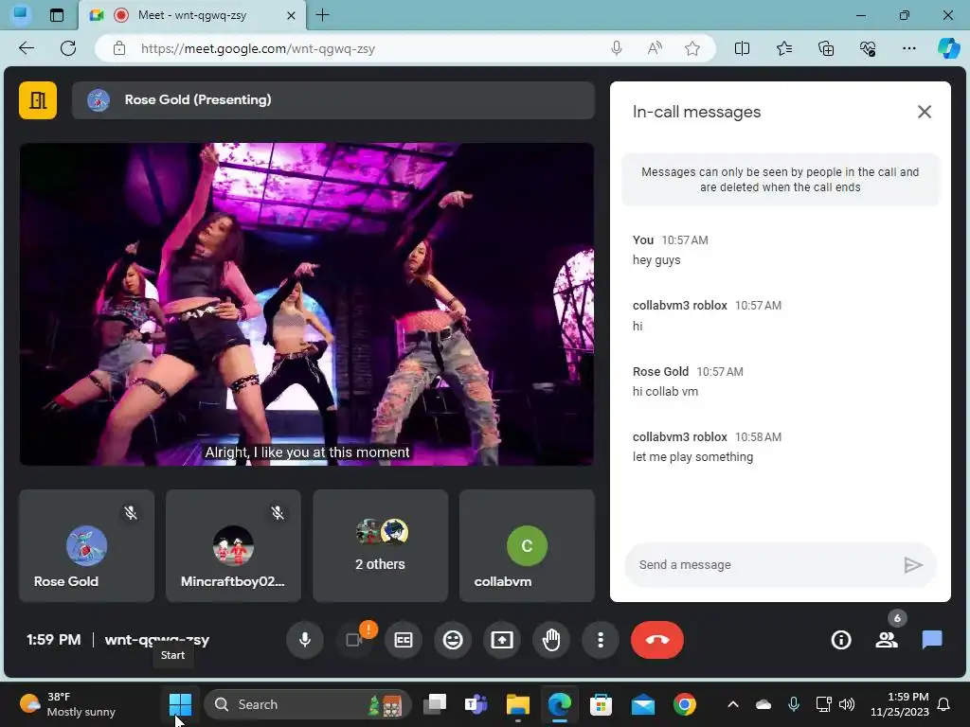
Task: Open the Favorites list icon
Action: pyautogui.click(x=783, y=48)
